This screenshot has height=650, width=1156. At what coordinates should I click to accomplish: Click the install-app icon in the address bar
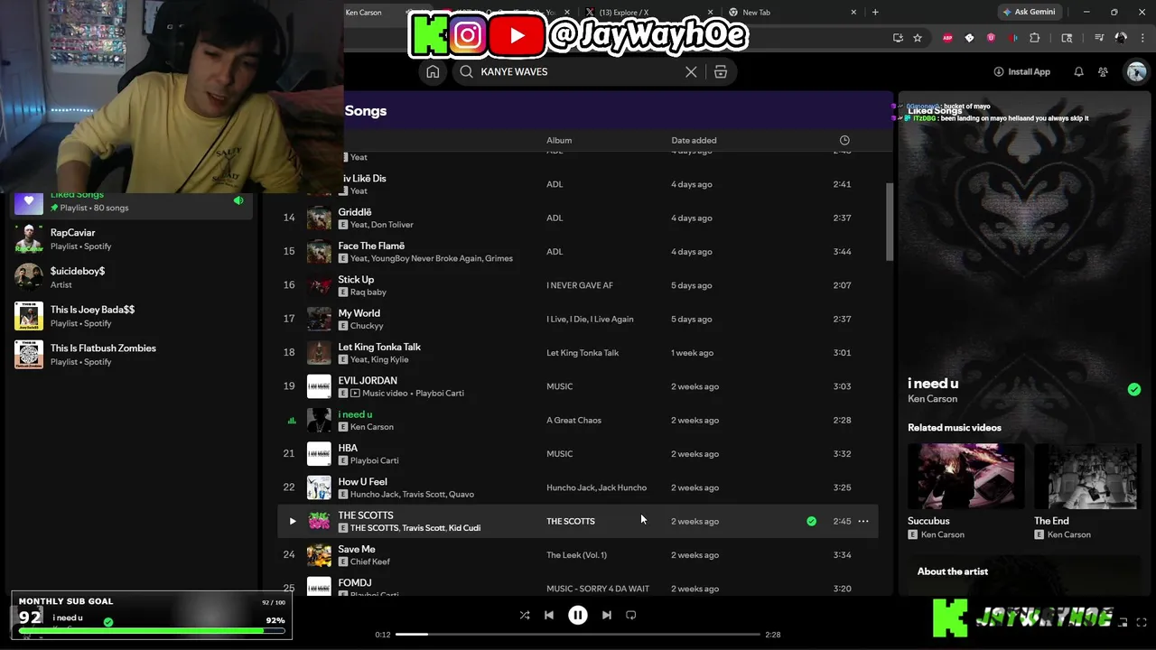pos(898,38)
